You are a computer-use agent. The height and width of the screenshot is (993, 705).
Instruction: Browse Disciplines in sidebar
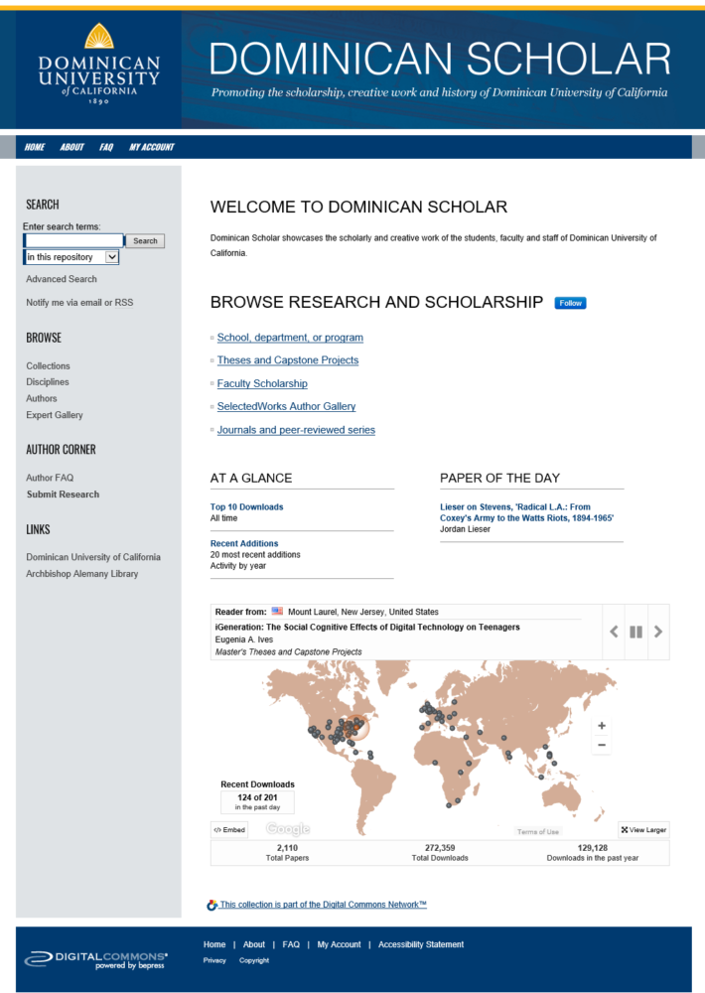[48, 382]
